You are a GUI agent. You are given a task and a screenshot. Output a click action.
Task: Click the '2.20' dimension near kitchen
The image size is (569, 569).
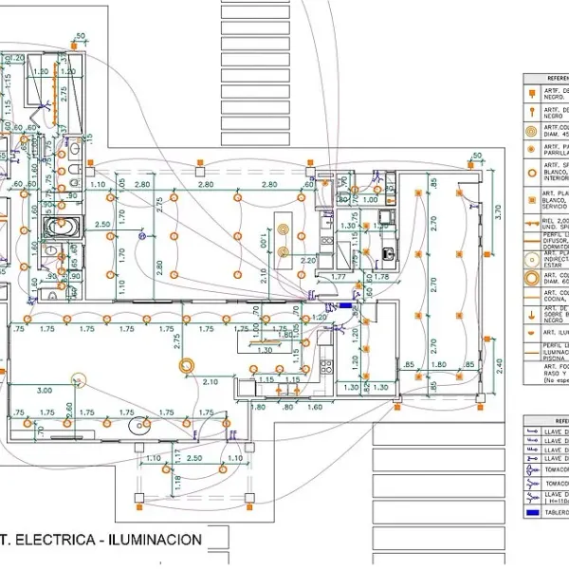point(308,261)
